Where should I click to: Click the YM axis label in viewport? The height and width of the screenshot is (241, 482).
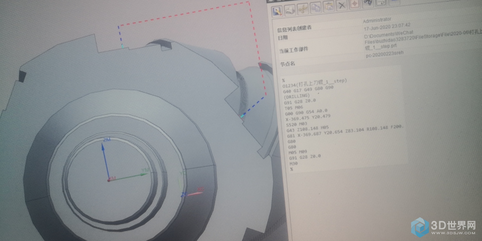[146, 170]
